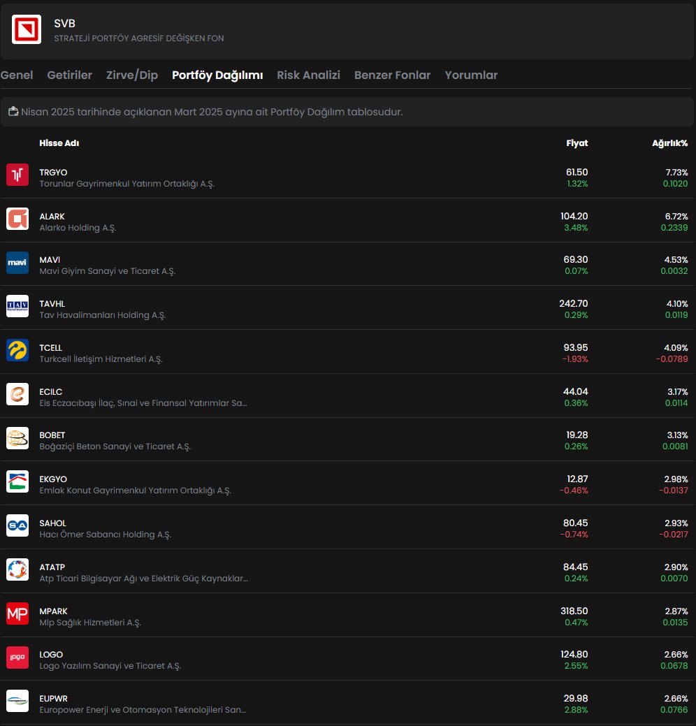The height and width of the screenshot is (726, 696).
Task: Click the MPARK price 318.50
Action: (x=574, y=611)
